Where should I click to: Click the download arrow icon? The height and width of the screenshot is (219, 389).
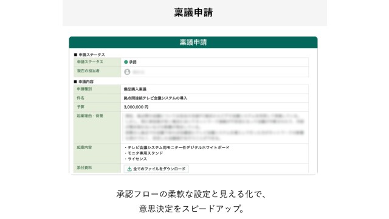click(x=129, y=169)
